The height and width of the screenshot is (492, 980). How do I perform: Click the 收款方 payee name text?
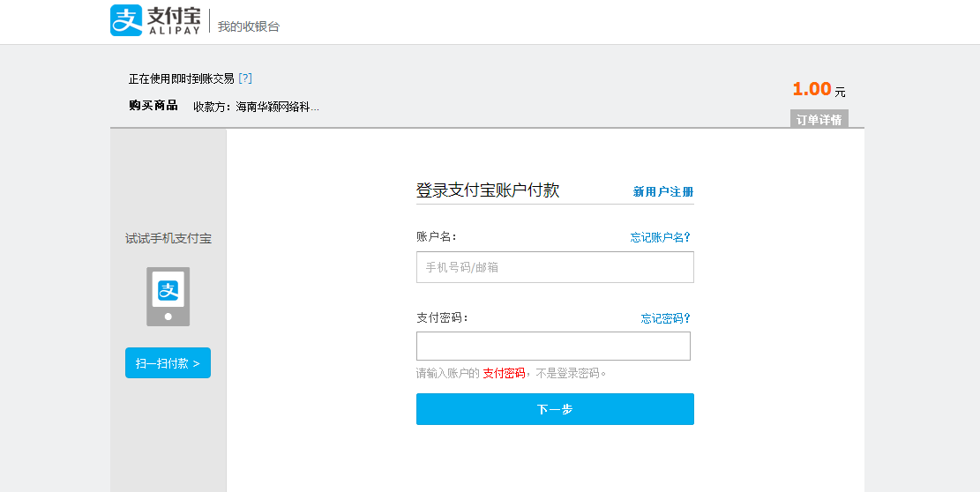click(x=257, y=107)
